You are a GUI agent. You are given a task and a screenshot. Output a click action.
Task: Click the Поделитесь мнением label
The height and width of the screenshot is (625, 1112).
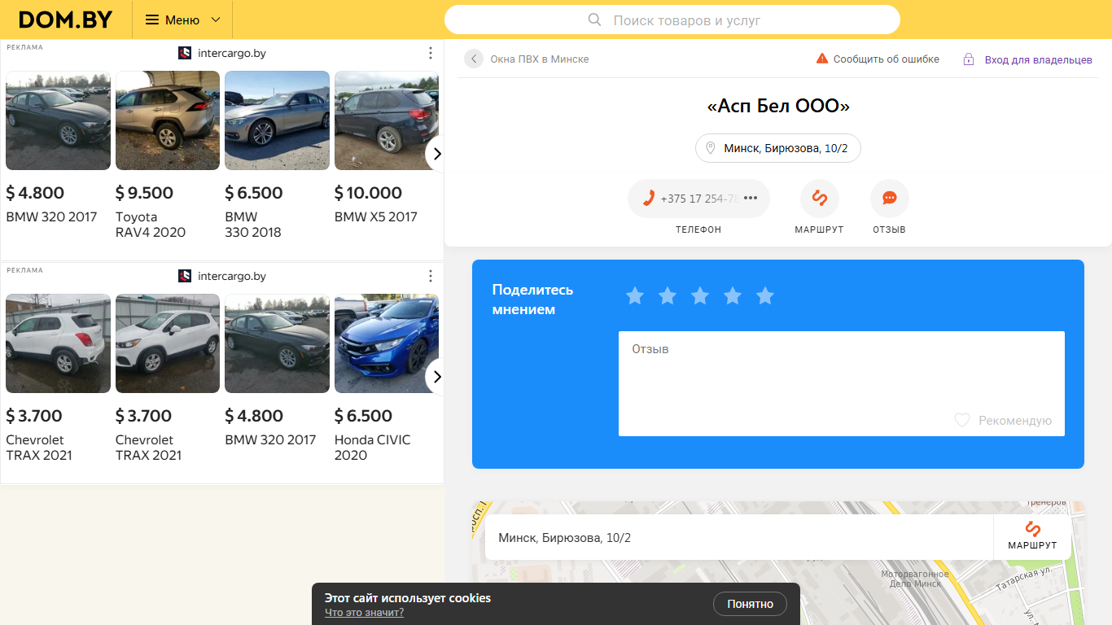point(533,299)
